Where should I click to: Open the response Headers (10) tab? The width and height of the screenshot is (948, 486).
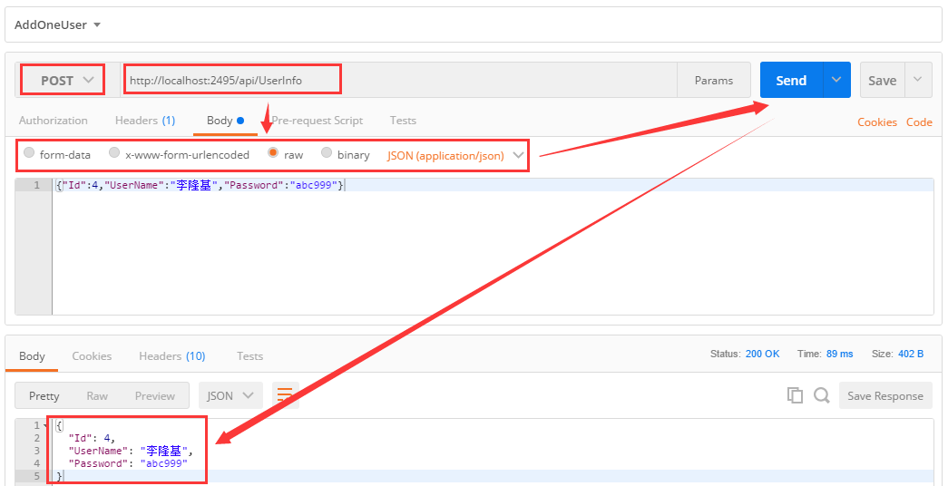tap(172, 356)
